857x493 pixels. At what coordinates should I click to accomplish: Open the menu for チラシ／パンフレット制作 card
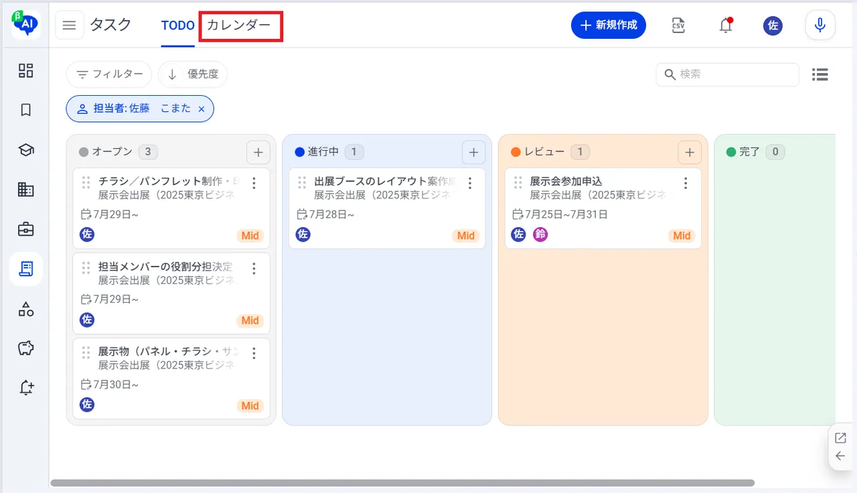(254, 183)
